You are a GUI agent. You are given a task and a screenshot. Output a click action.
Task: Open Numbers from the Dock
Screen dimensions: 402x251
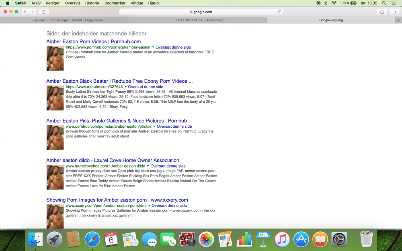tap(244, 239)
